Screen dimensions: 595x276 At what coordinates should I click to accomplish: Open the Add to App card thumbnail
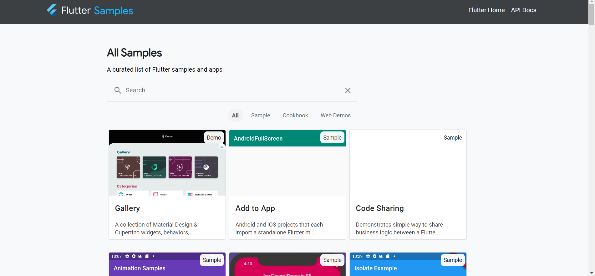click(287, 163)
